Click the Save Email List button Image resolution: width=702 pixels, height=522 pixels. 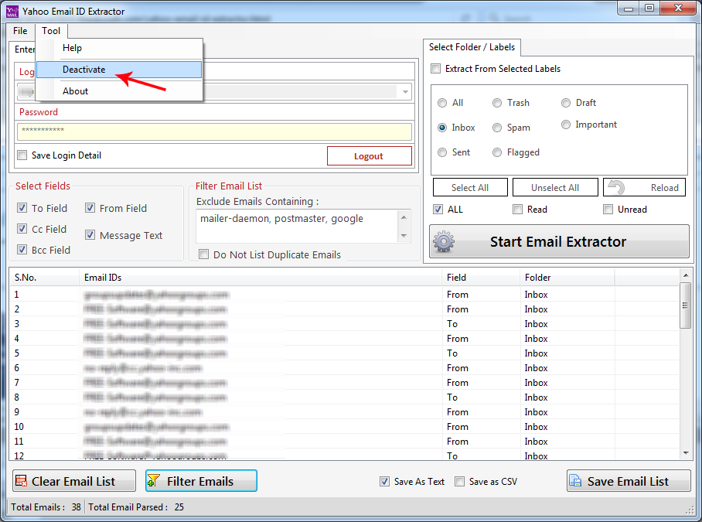(629, 481)
